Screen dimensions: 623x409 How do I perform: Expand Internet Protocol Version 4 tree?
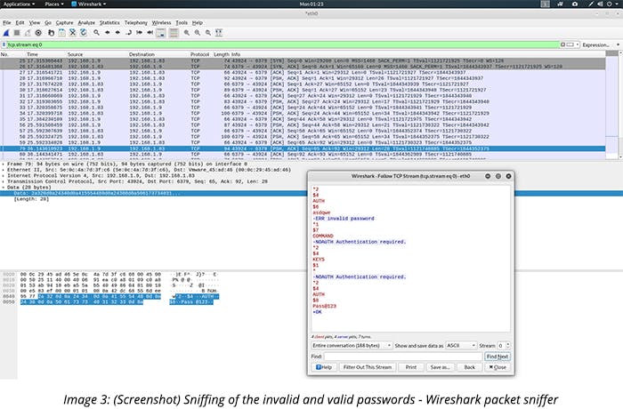click(4, 175)
